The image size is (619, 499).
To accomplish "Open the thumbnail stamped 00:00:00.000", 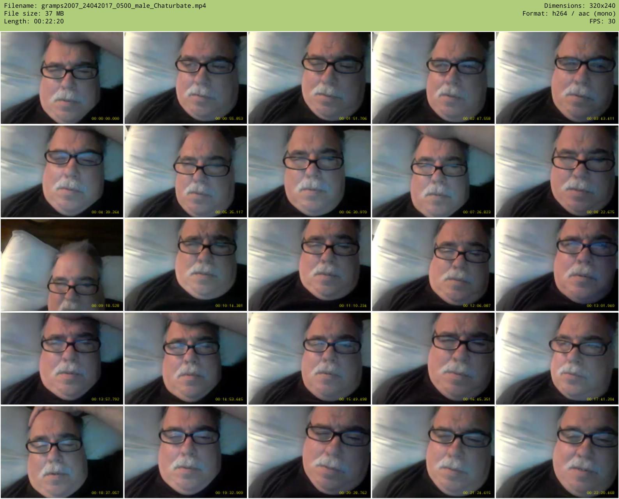I will pos(62,78).
